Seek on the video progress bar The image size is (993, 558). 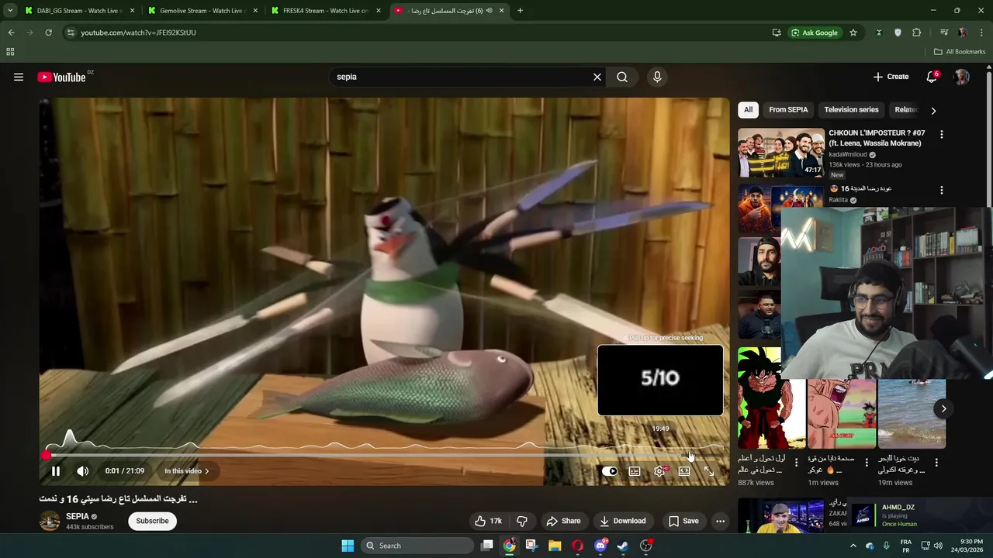point(385,456)
